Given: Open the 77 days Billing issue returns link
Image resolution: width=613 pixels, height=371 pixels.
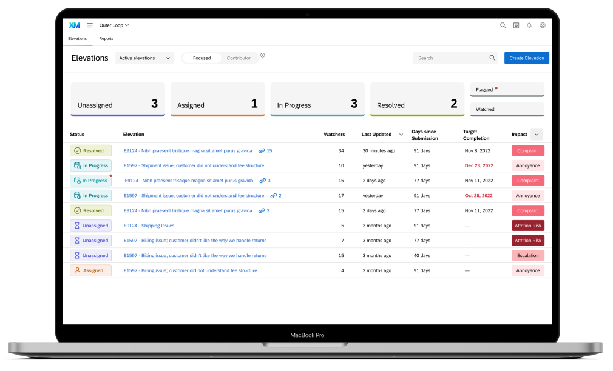Looking at the screenshot, I should pos(195,241).
